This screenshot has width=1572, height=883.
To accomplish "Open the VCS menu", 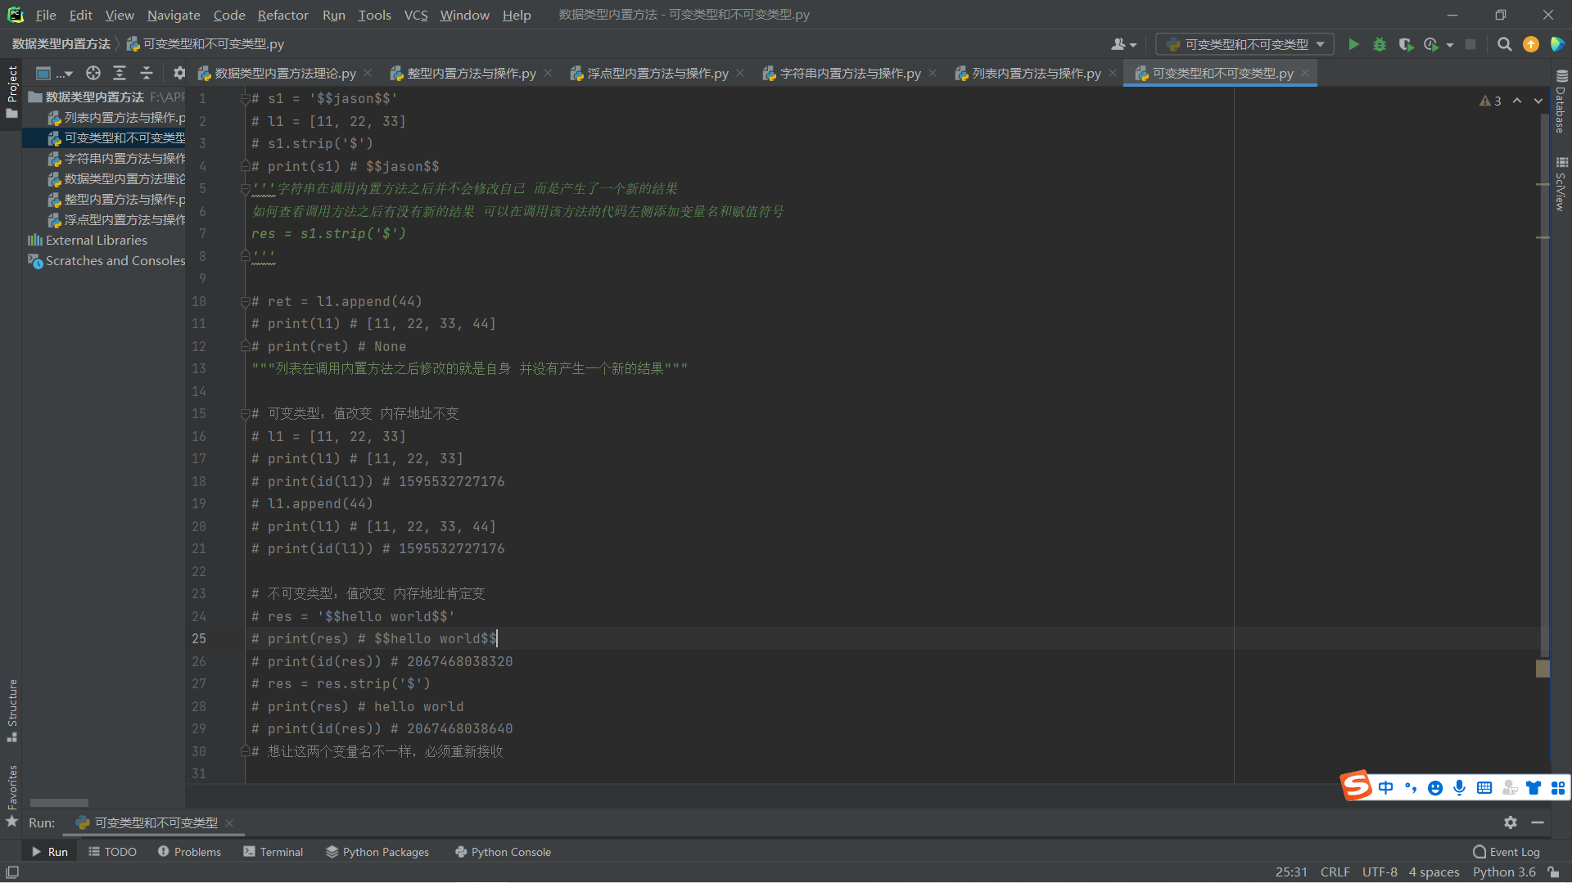I will 416,15.
